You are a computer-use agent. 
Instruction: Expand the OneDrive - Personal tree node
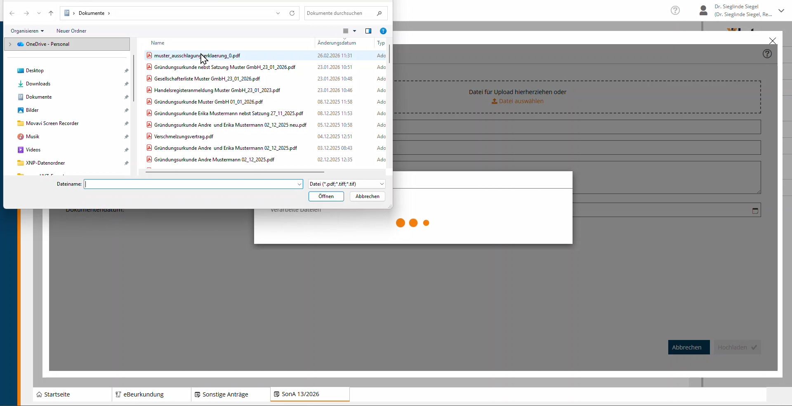10,44
